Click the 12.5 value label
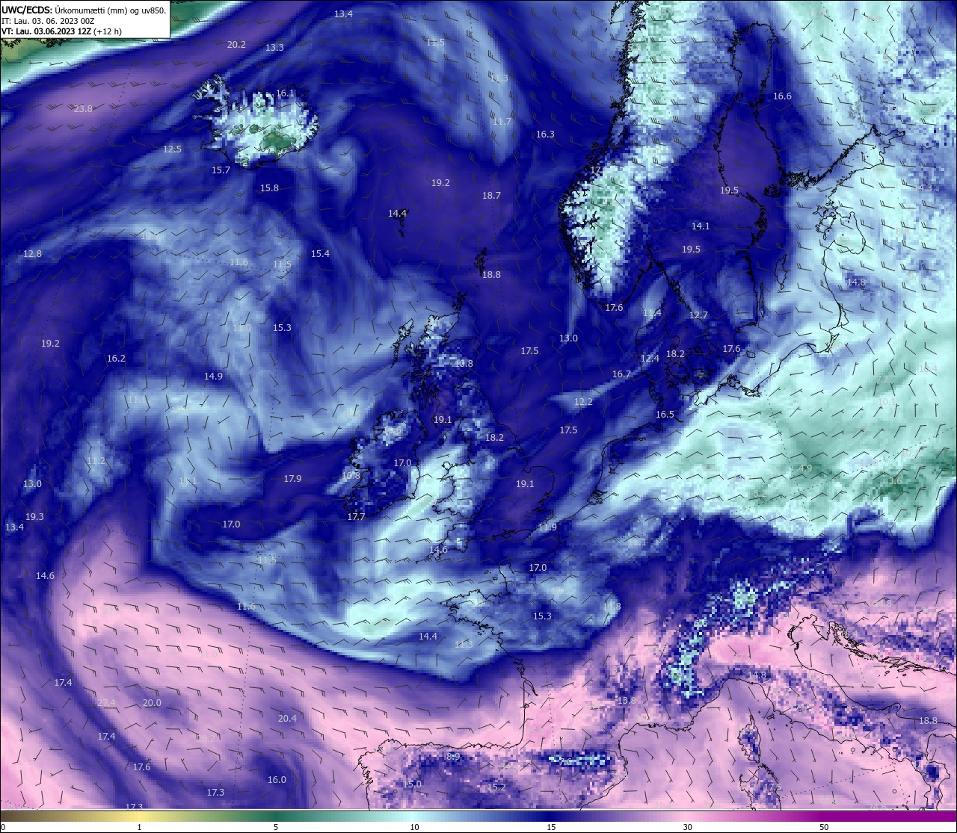Image resolution: width=957 pixels, height=833 pixels. (172, 149)
